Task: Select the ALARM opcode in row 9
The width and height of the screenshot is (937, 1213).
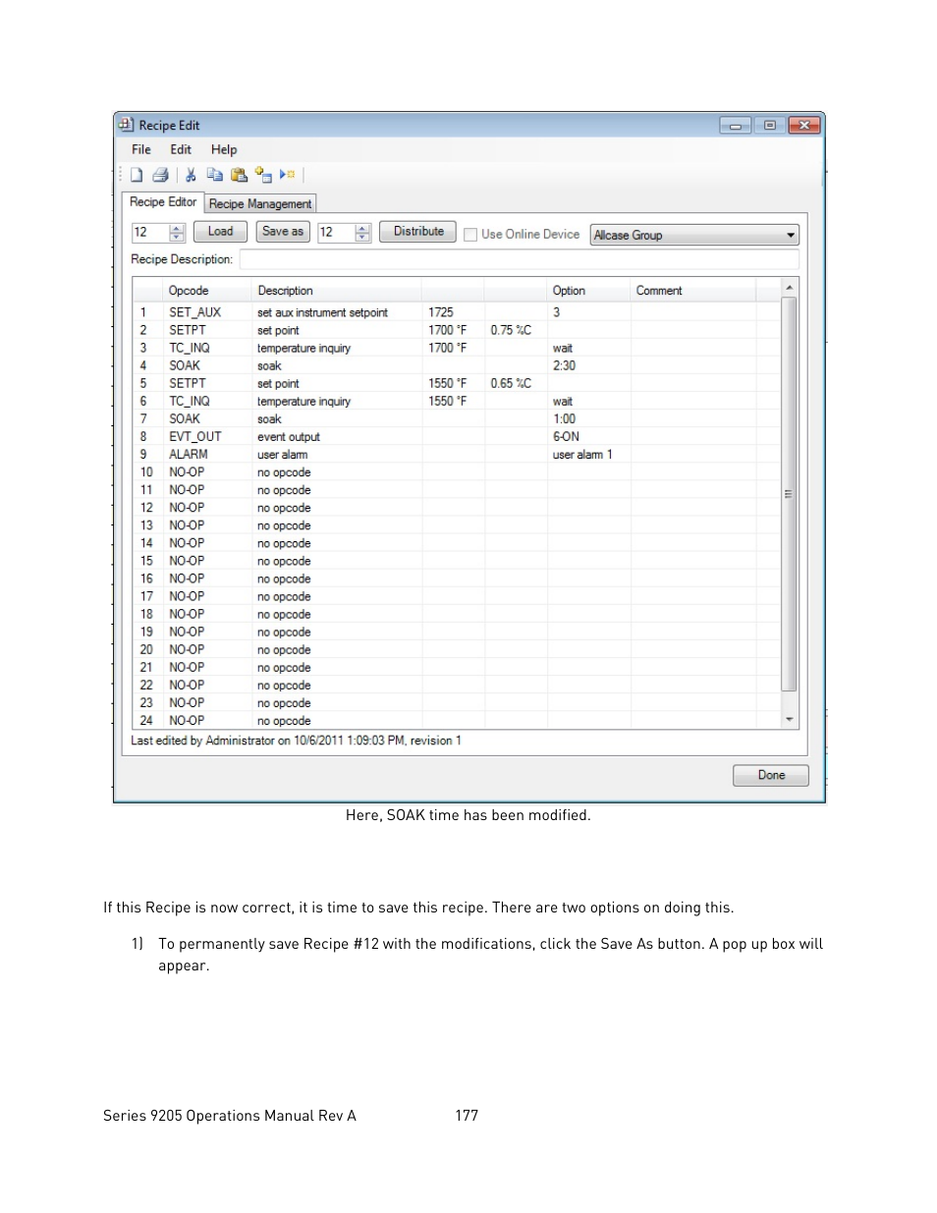Action: click(189, 454)
